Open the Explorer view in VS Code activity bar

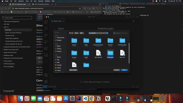click(x=46, y=22)
